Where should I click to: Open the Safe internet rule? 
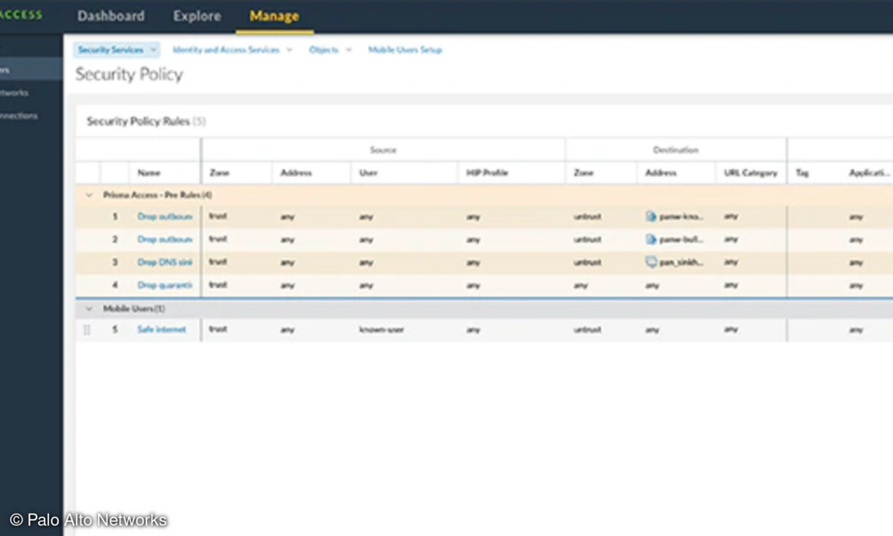tap(161, 329)
